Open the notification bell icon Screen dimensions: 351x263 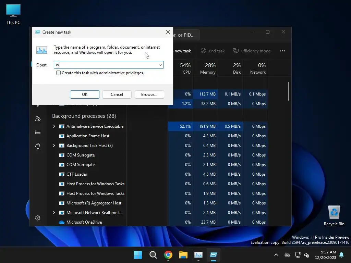[342, 255]
